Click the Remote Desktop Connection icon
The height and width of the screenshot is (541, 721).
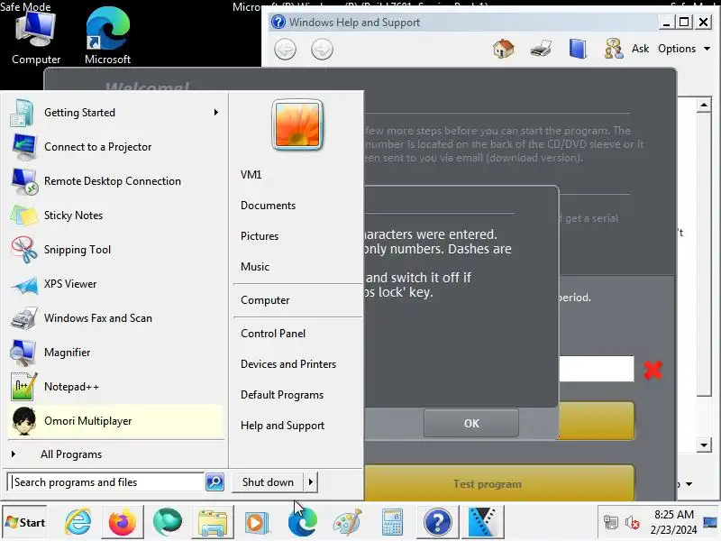point(24,181)
